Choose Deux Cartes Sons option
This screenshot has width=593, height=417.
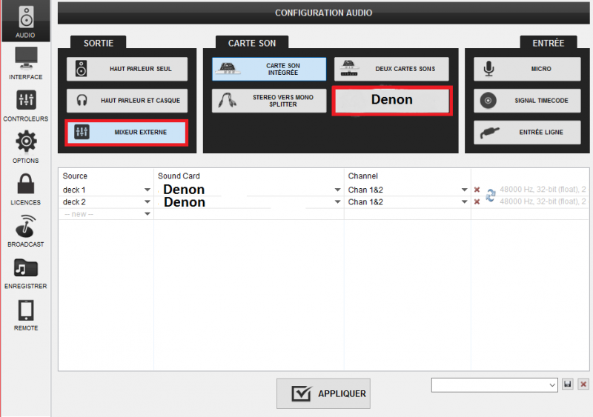point(391,69)
